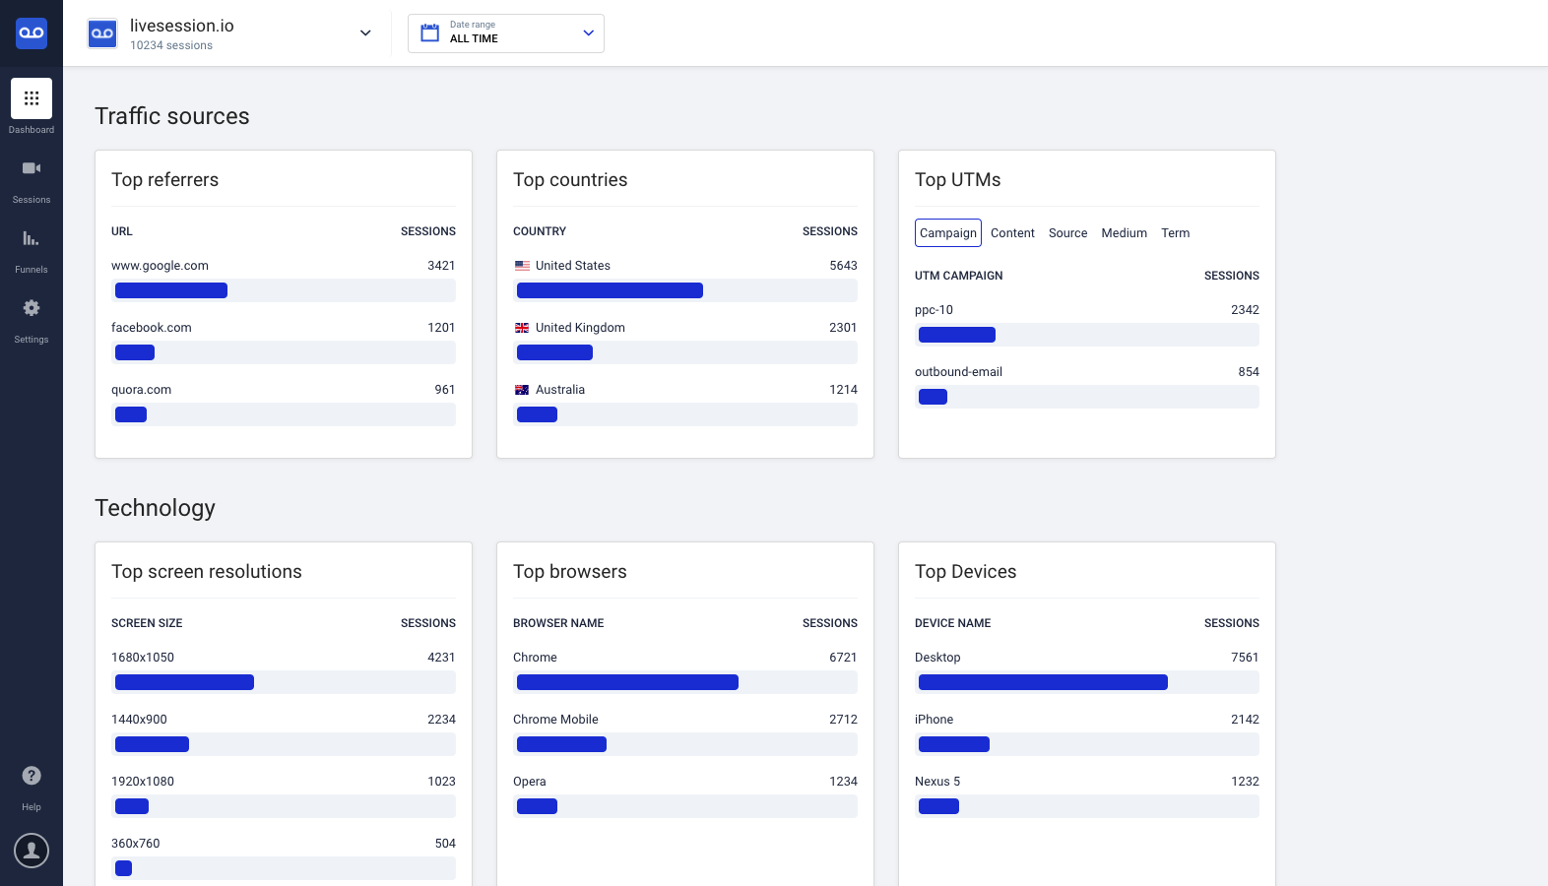Open the user profile avatar
Viewport: 1548px width, 886px height.
click(32, 851)
